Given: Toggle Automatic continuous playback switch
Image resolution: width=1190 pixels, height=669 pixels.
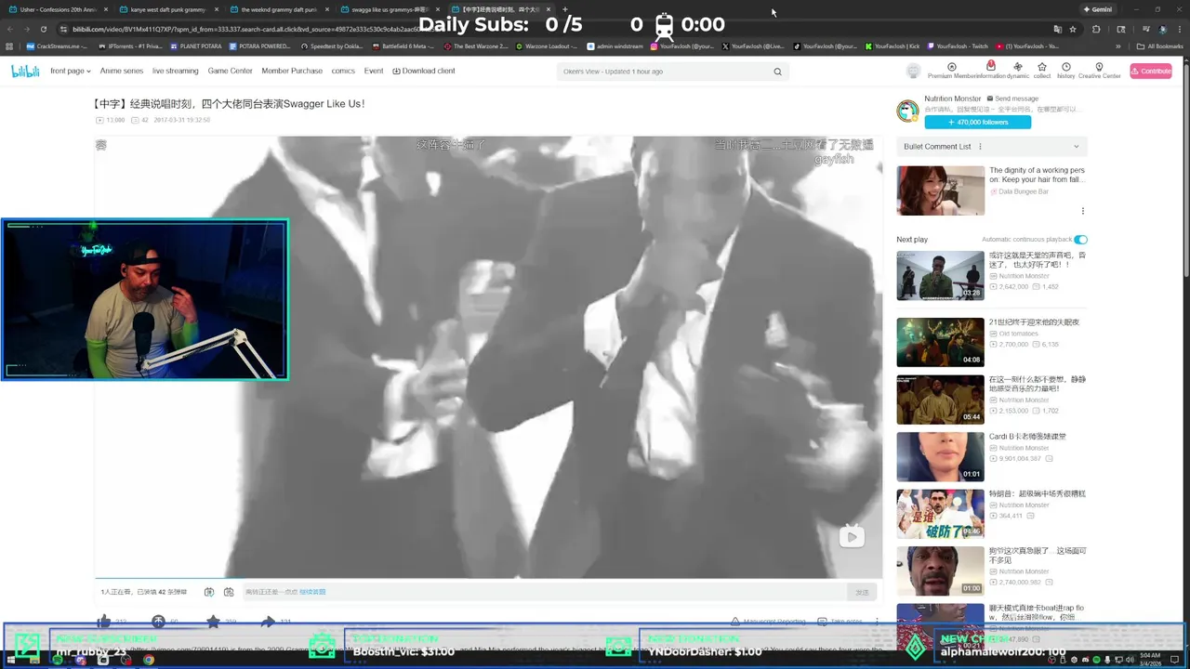Looking at the screenshot, I should pyautogui.click(x=1080, y=239).
